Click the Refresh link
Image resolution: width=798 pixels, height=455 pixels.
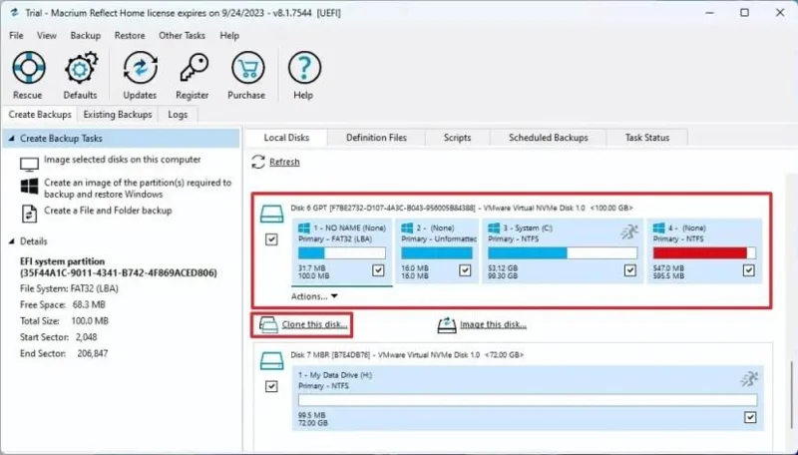pyautogui.click(x=284, y=162)
